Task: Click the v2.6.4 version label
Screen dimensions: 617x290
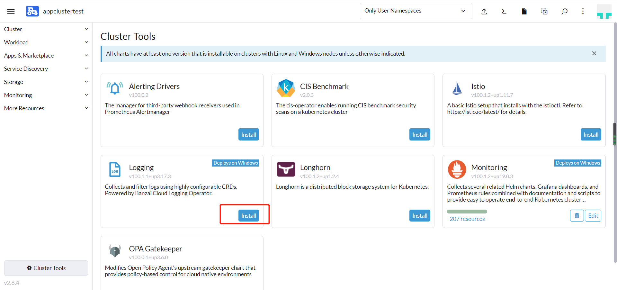Action: pos(12,283)
